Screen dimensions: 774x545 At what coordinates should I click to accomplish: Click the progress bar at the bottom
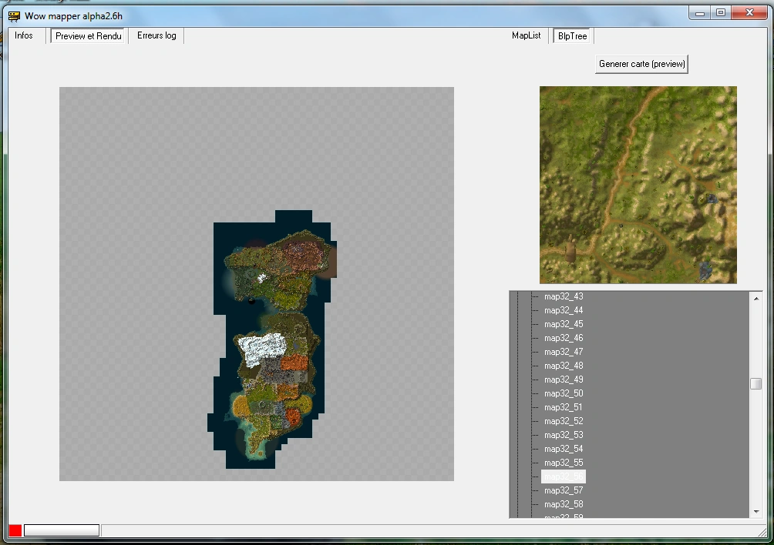click(x=60, y=530)
